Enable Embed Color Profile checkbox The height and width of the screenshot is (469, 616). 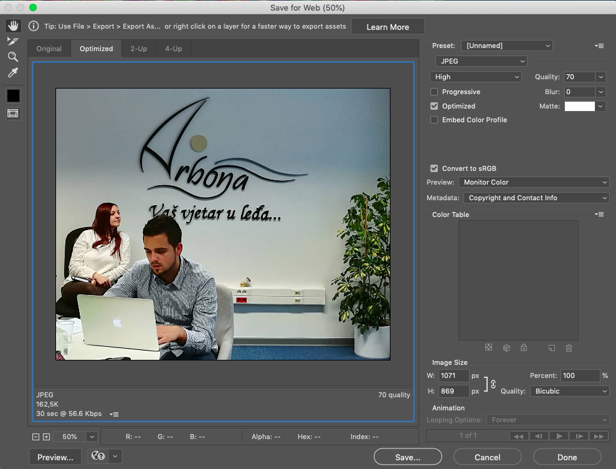tap(434, 120)
